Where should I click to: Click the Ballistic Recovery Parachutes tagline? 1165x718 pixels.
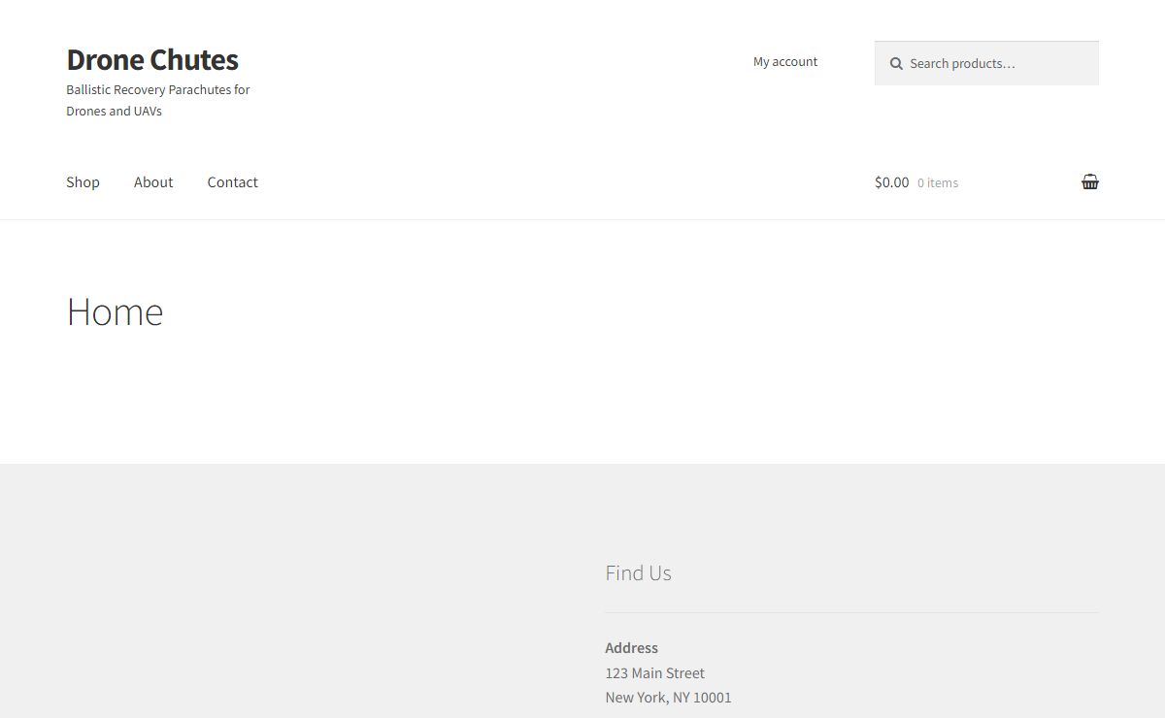pyautogui.click(x=158, y=89)
